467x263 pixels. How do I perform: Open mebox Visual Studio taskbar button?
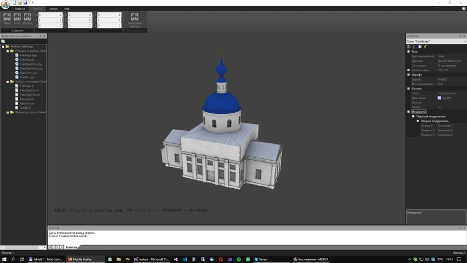click(x=152, y=259)
